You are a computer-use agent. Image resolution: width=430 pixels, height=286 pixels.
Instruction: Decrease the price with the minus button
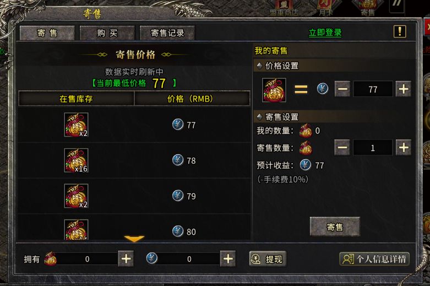coord(342,89)
